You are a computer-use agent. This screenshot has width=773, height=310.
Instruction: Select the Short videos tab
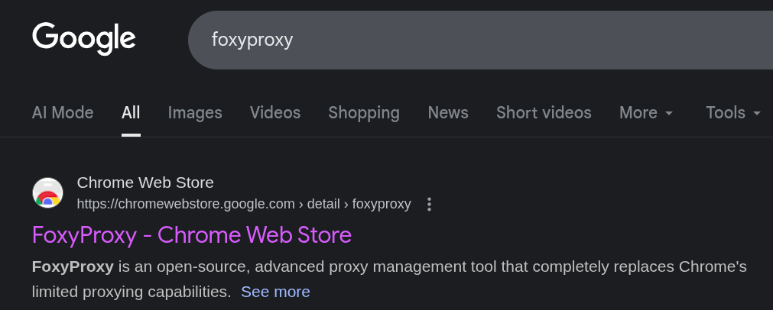click(544, 113)
